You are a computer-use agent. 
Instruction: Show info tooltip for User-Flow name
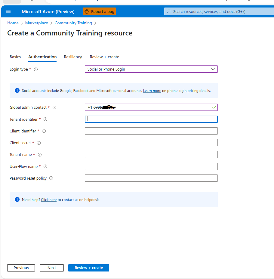click(45, 166)
